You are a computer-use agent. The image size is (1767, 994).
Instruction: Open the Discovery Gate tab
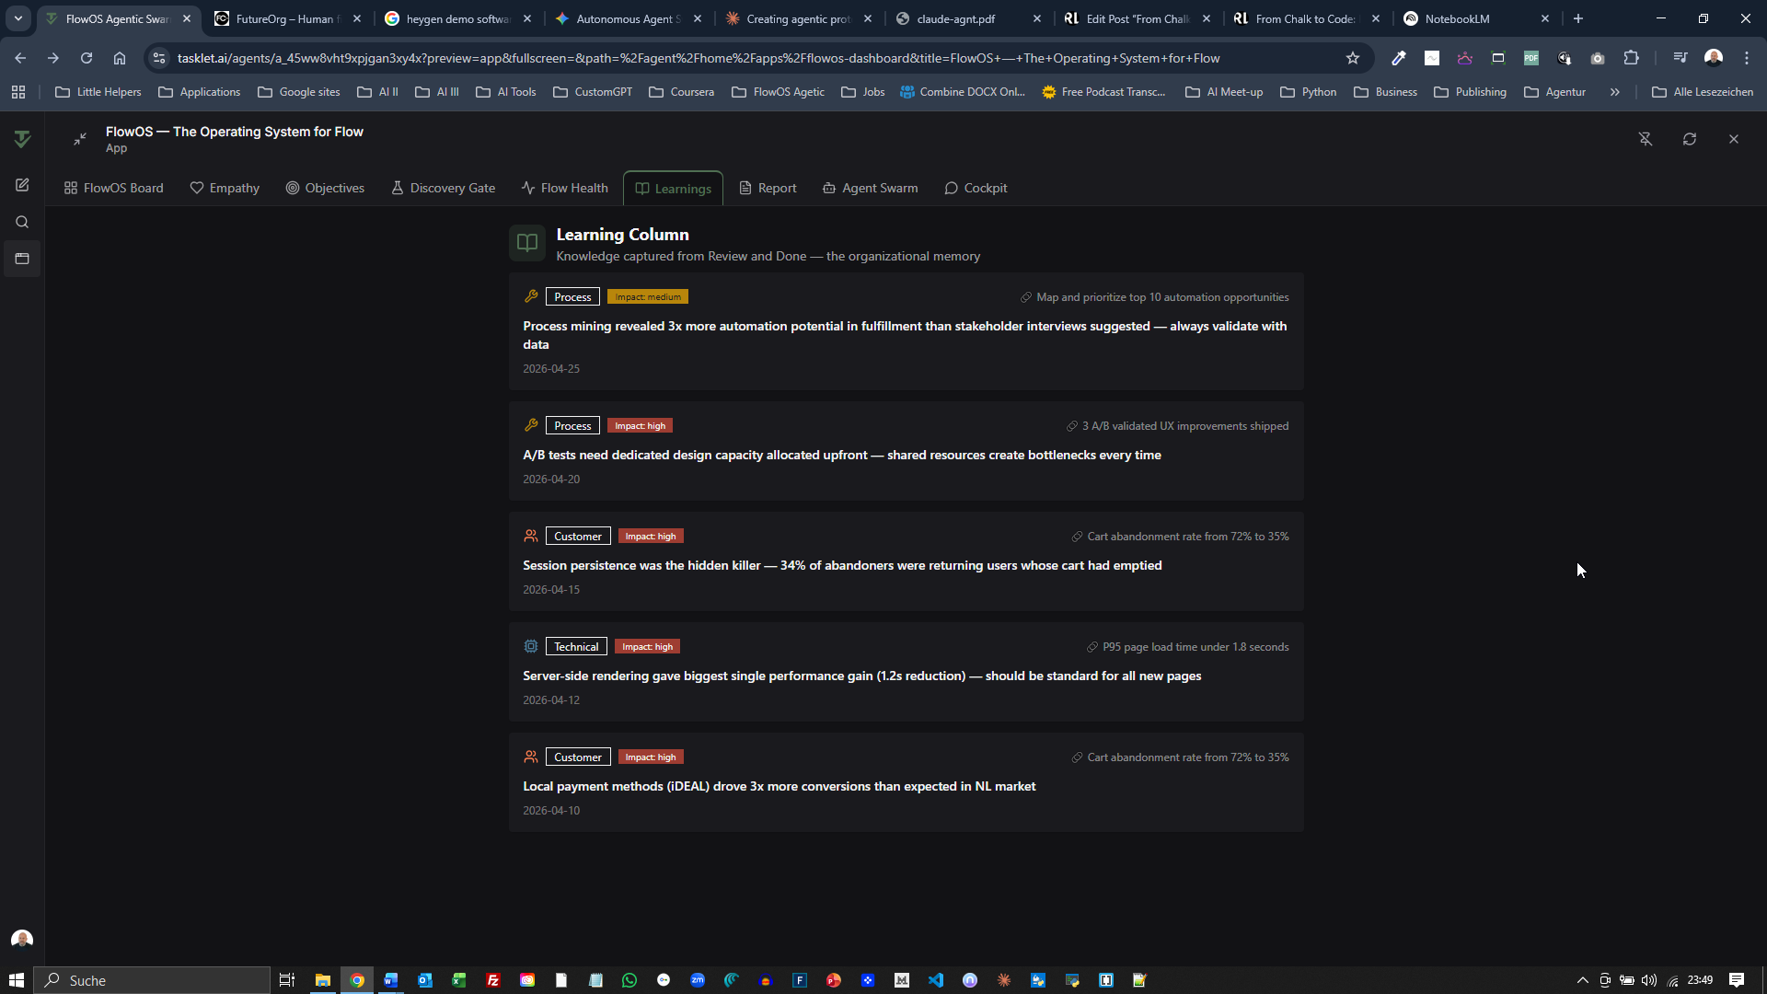(x=443, y=188)
